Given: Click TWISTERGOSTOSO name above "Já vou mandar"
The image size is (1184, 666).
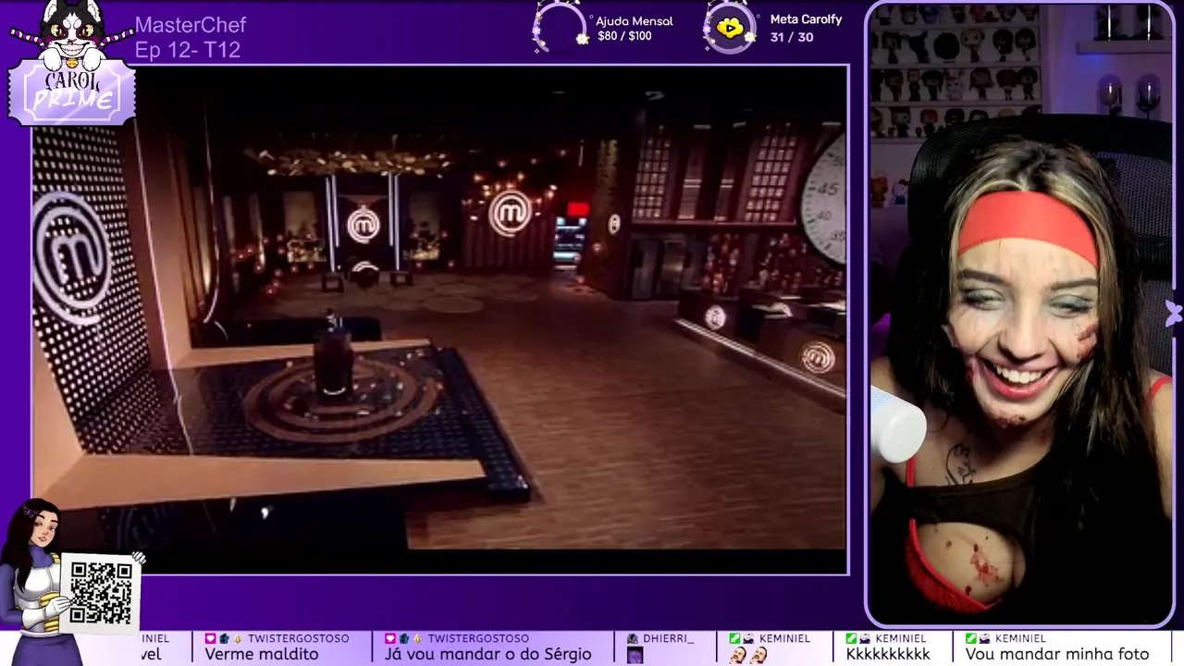Looking at the screenshot, I should pos(478,638).
